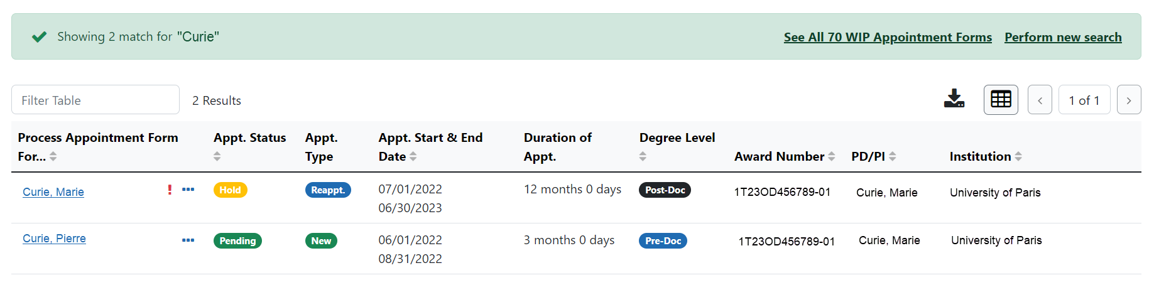This screenshot has width=1154, height=285.
Task: Click the green checkmark success icon
Action: [39, 36]
